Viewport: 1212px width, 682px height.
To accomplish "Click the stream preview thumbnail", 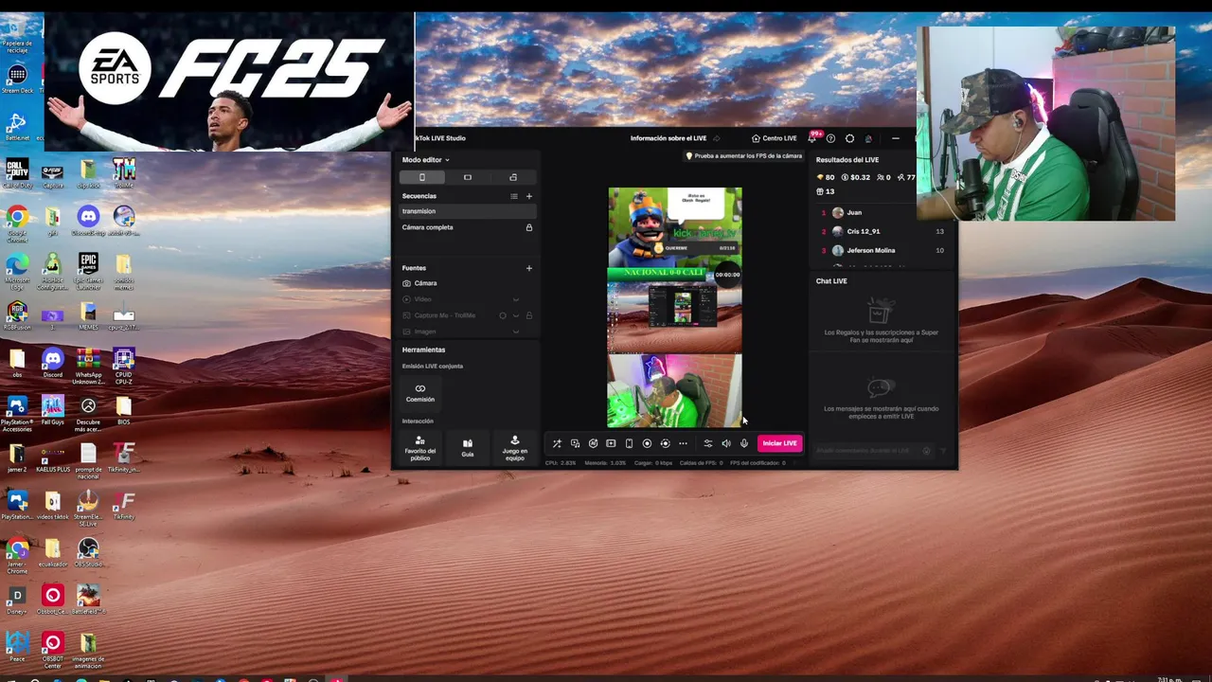I will [x=675, y=308].
